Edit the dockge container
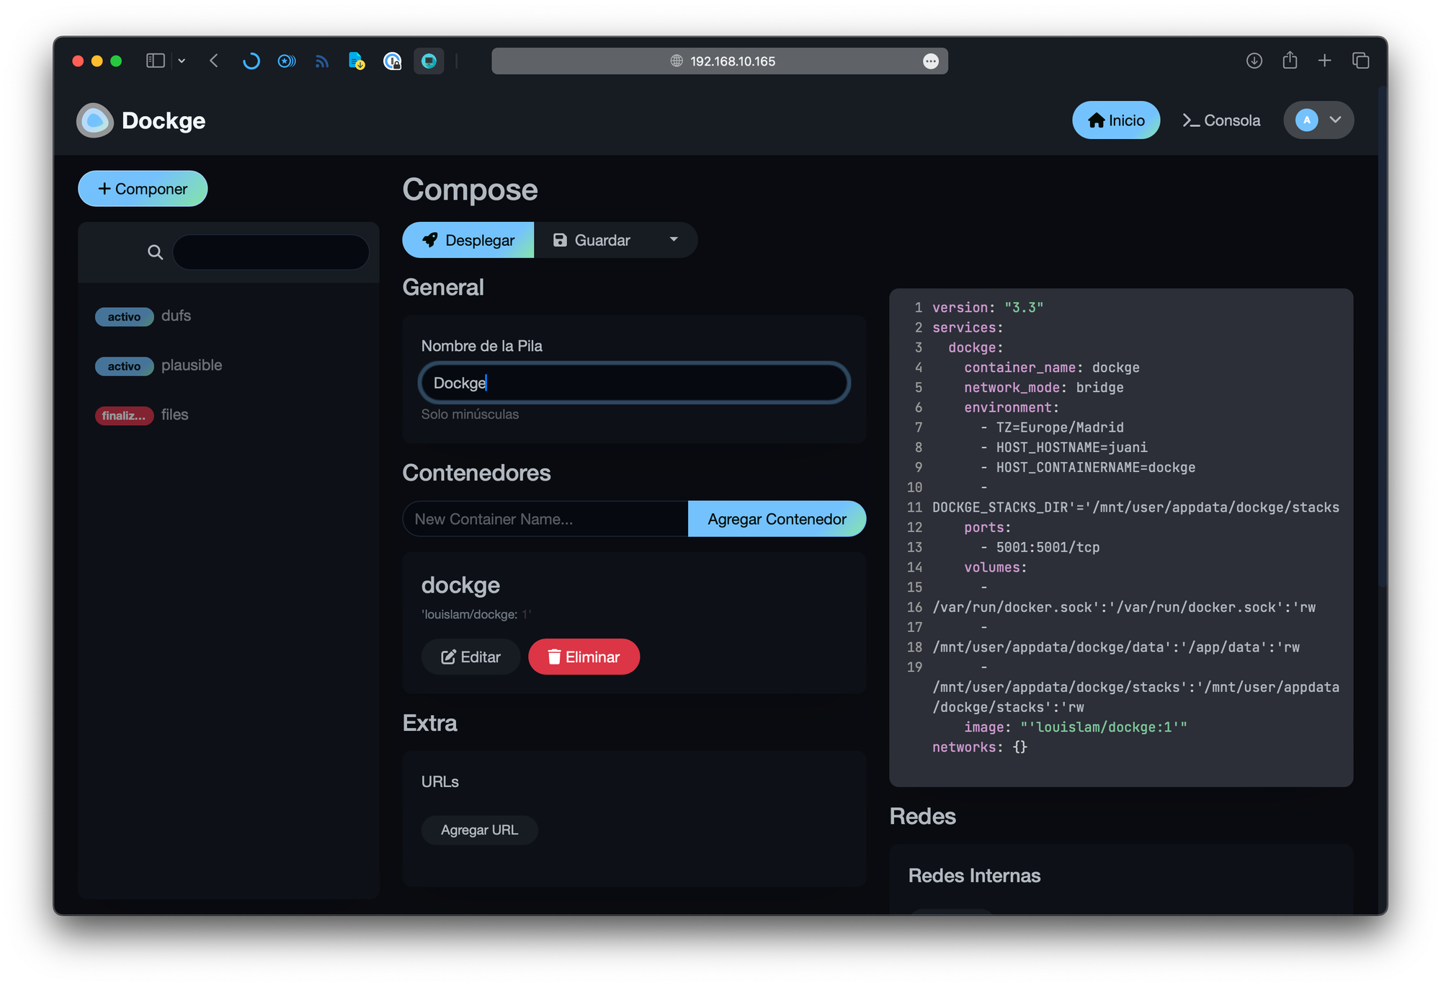 (470, 657)
